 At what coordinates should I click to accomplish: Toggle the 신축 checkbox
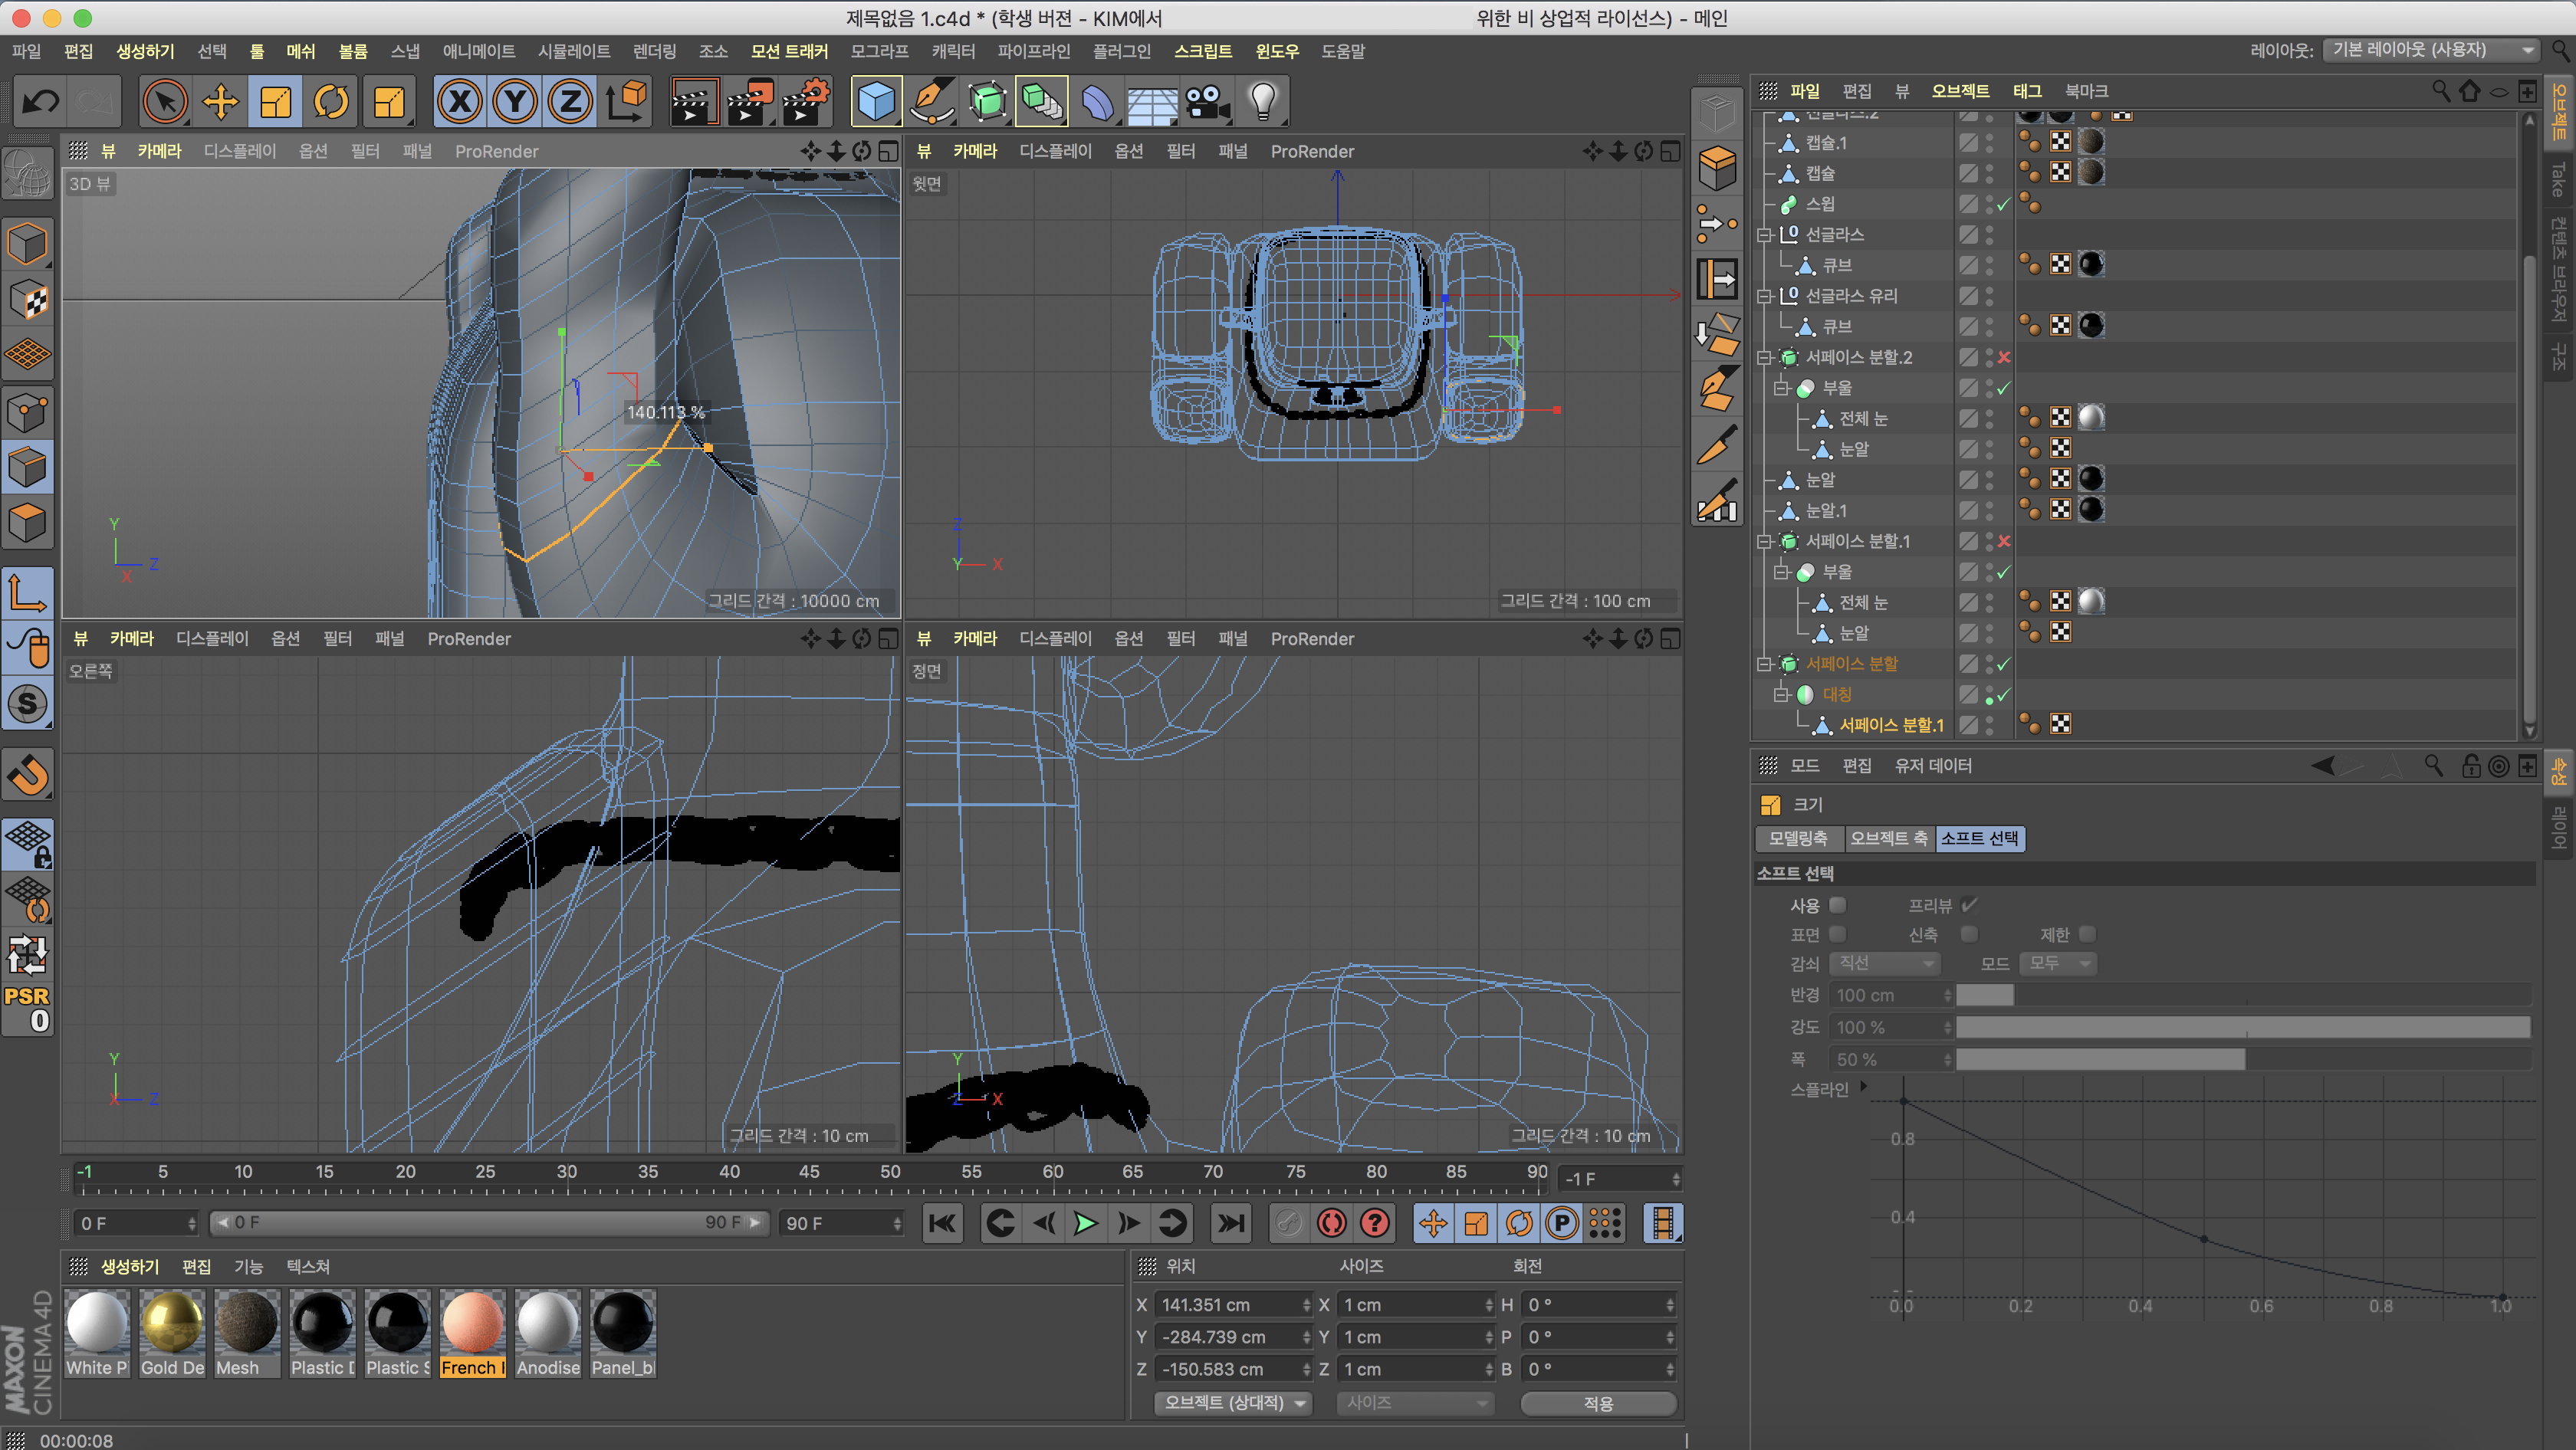(1969, 934)
